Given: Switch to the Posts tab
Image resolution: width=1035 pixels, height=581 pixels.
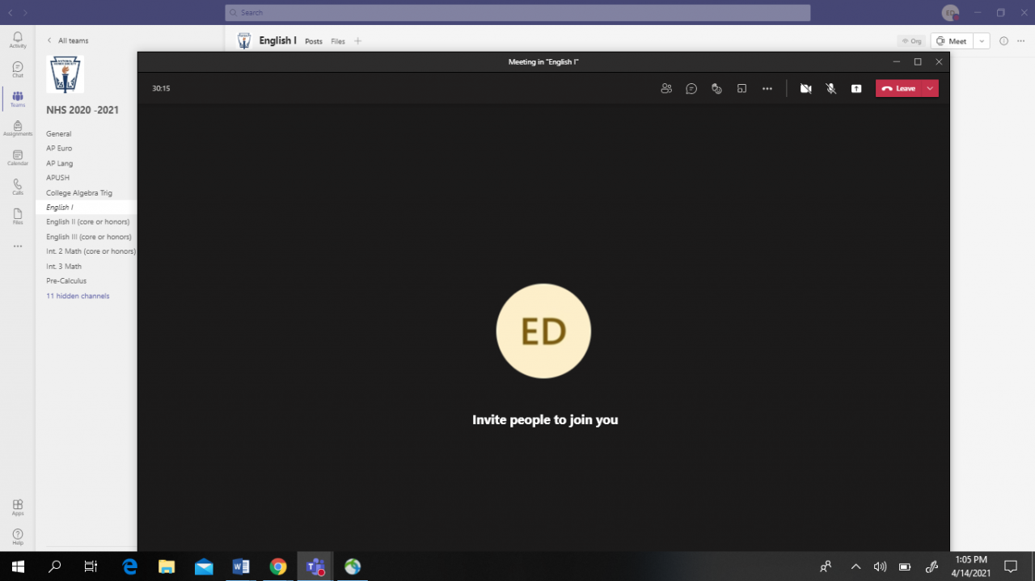Looking at the screenshot, I should pos(314,41).
